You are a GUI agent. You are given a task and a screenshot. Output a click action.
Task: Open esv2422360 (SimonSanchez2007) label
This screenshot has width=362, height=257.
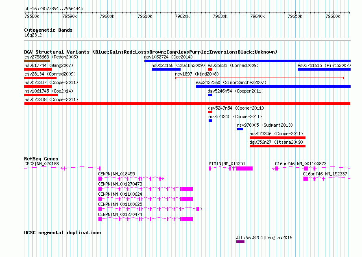click(x=231, y=82)
